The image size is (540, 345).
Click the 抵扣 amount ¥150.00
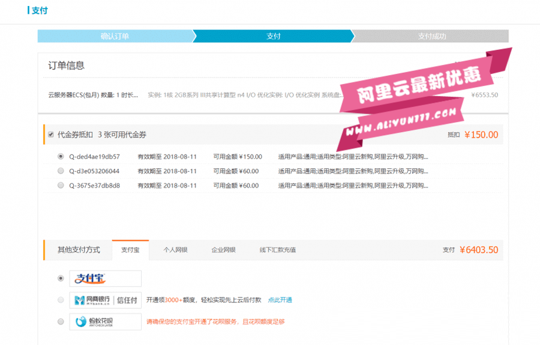tap(481, 135)
